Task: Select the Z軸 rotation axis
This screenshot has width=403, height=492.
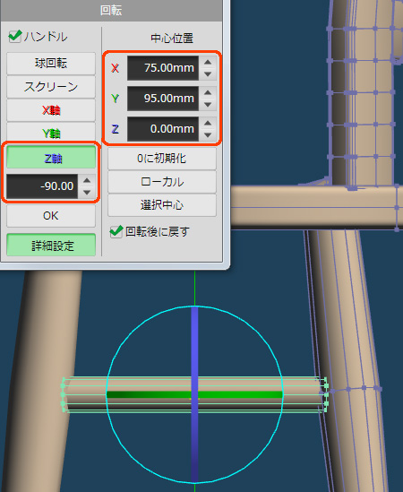Action: point(51,158)
